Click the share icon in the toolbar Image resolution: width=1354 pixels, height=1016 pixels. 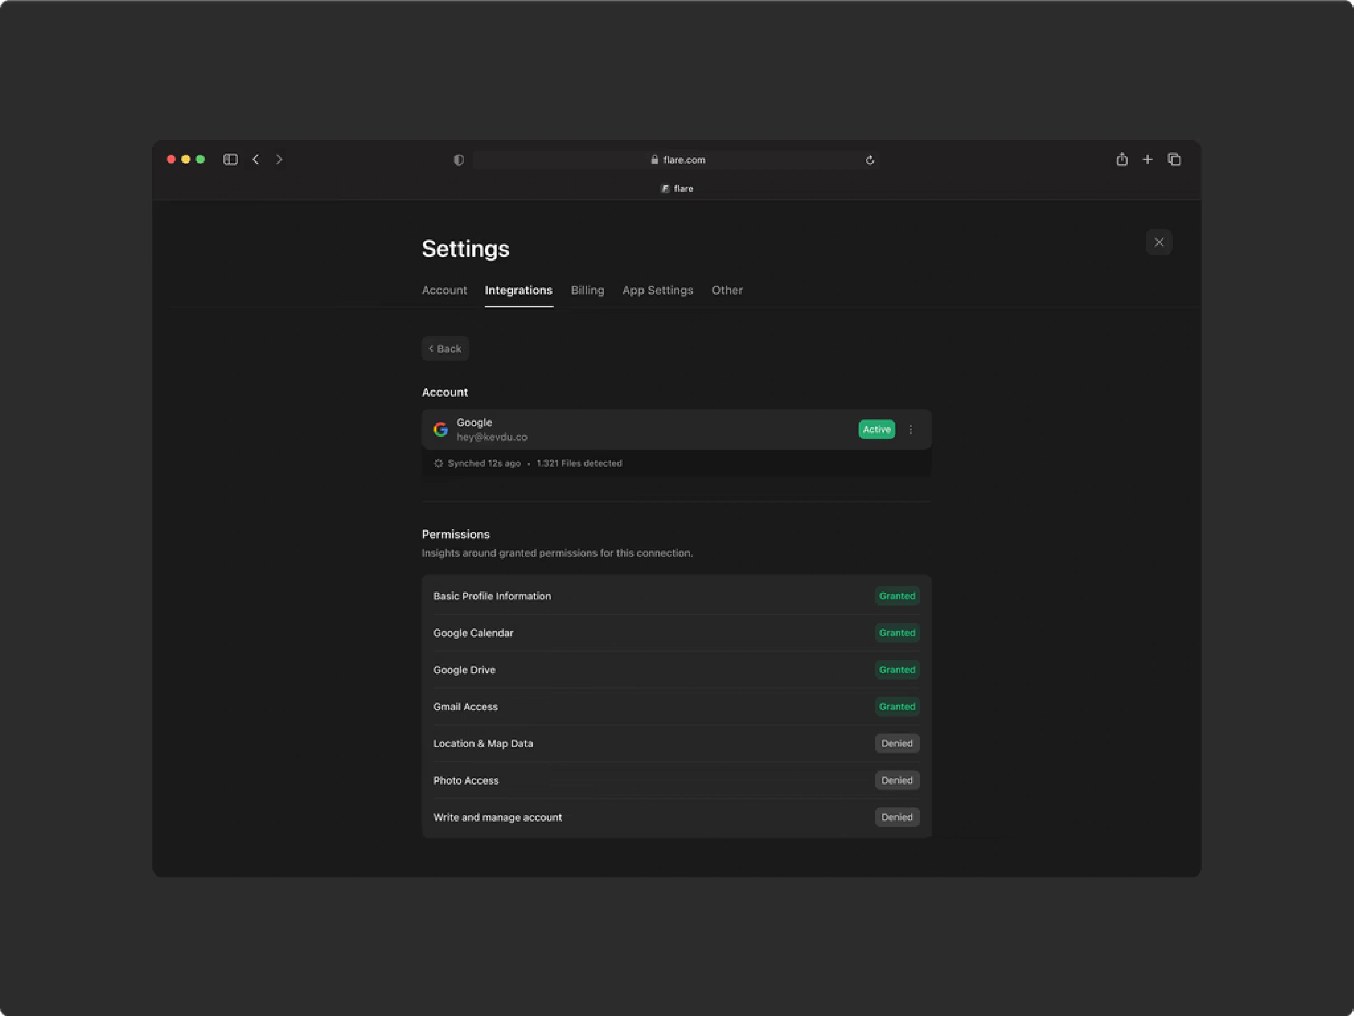1121,160
